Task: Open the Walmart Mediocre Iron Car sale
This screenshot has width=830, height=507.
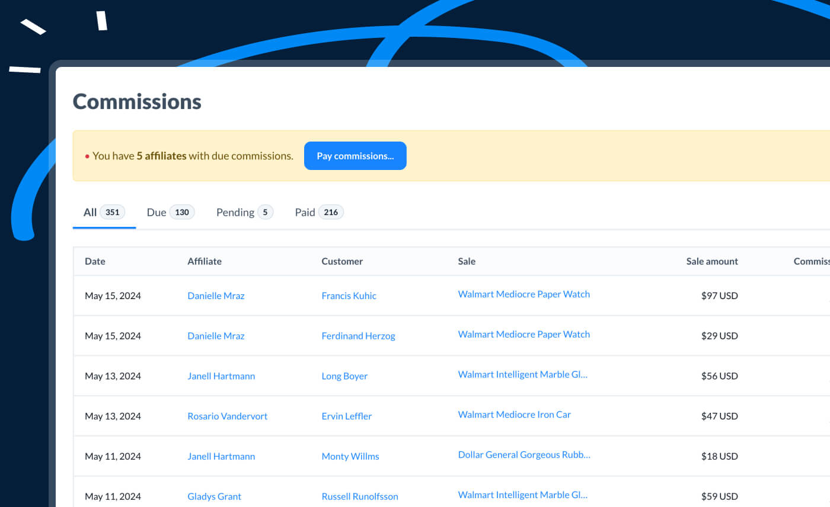Action: pyautogui.click(x=515, y=415)
